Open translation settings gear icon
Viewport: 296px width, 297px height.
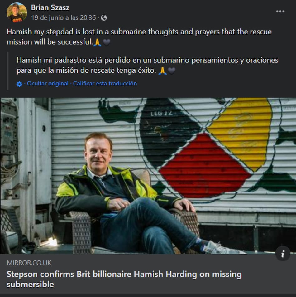tap(19, 84)
